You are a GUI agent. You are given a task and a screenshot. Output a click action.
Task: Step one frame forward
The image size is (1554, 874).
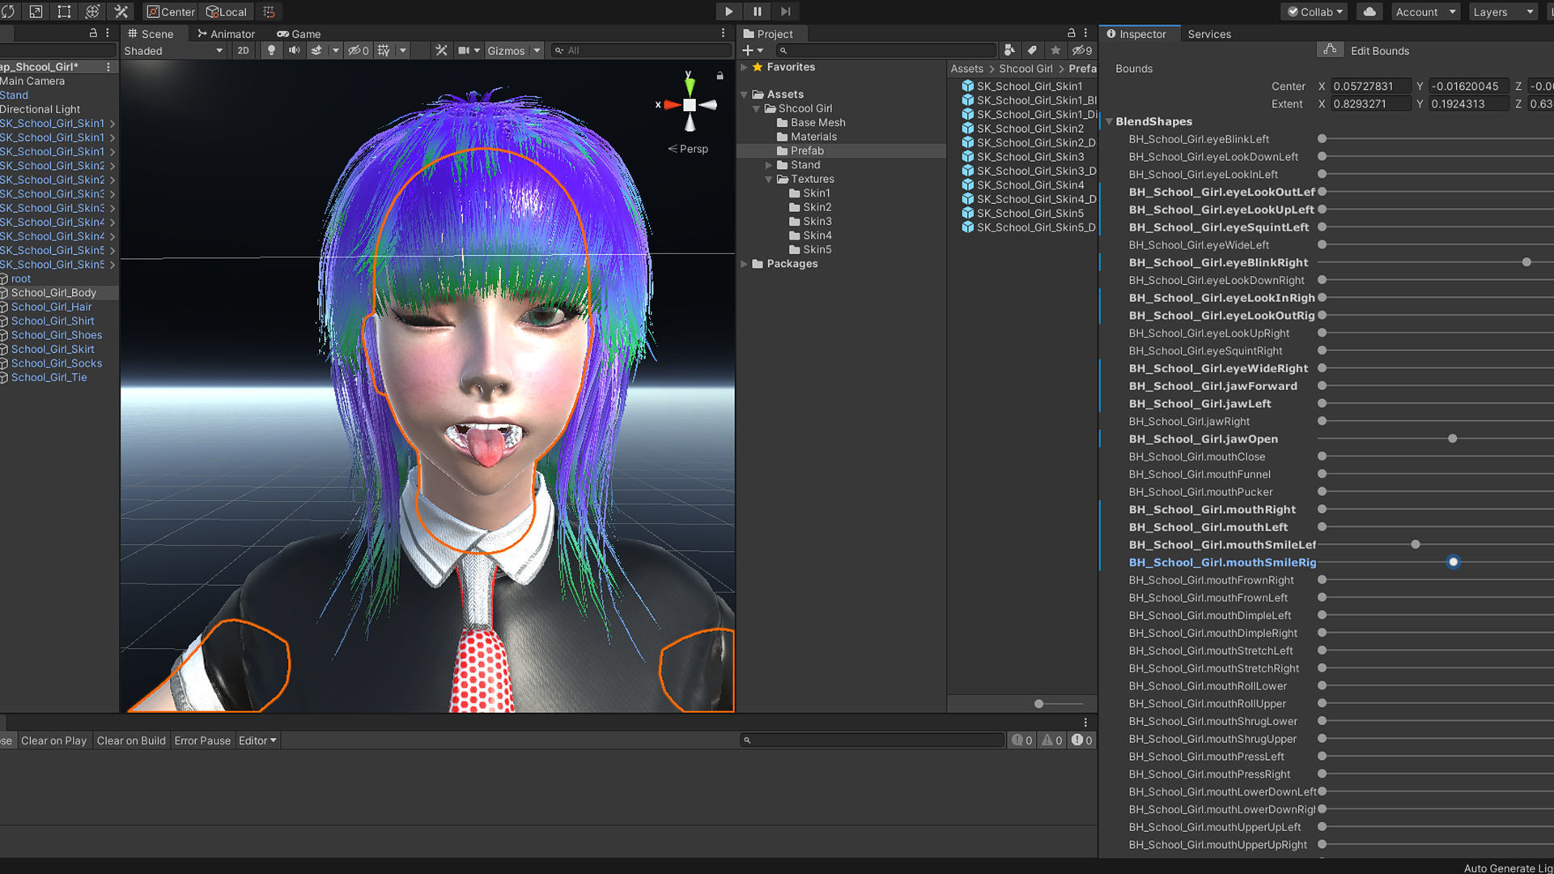pyautogui.click(x=785, y=11)
